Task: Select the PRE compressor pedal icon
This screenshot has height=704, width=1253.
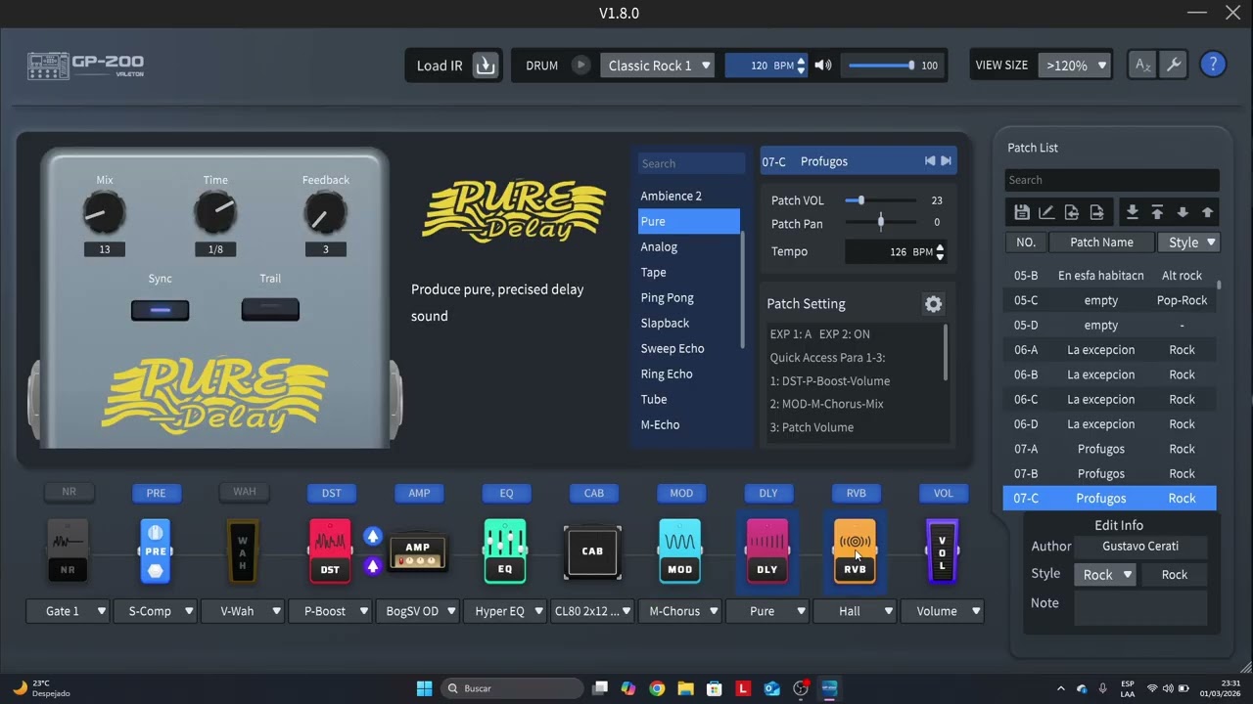Action: click(x=155, y=551)
